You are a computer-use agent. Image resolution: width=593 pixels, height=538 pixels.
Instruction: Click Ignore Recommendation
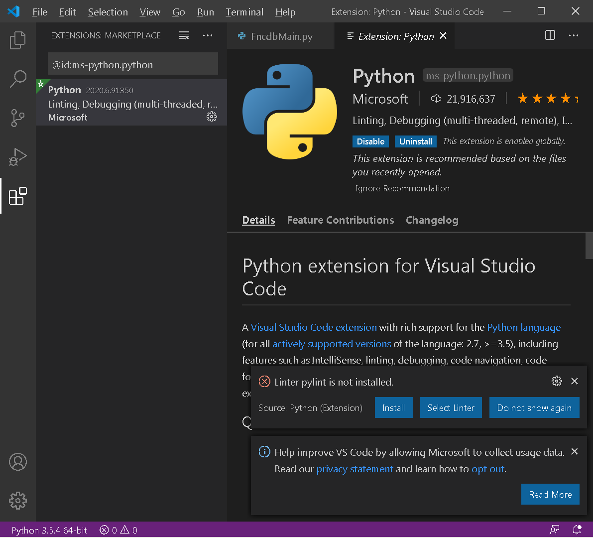coord(402,188)
